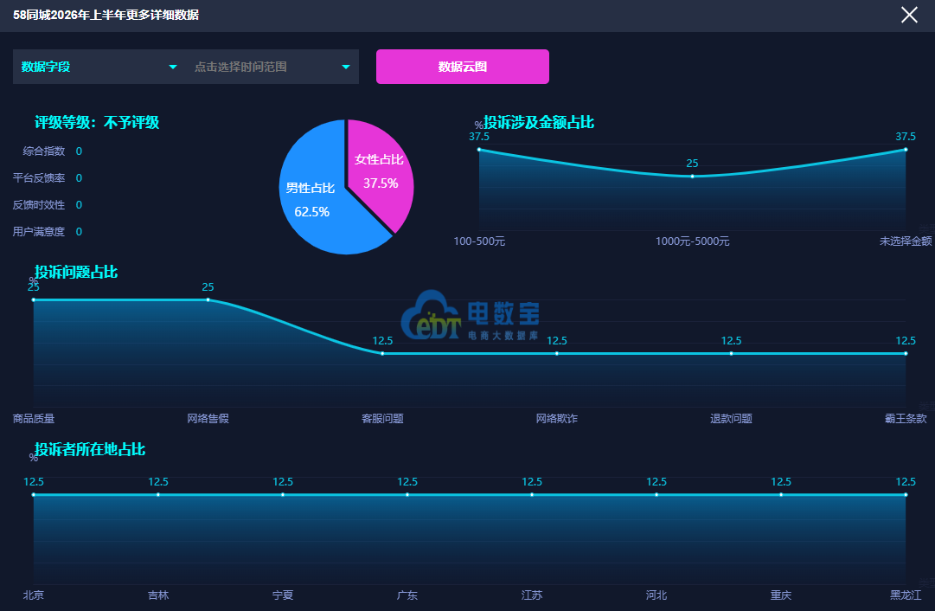Click the 平台反馈率 label

point(39,177)
